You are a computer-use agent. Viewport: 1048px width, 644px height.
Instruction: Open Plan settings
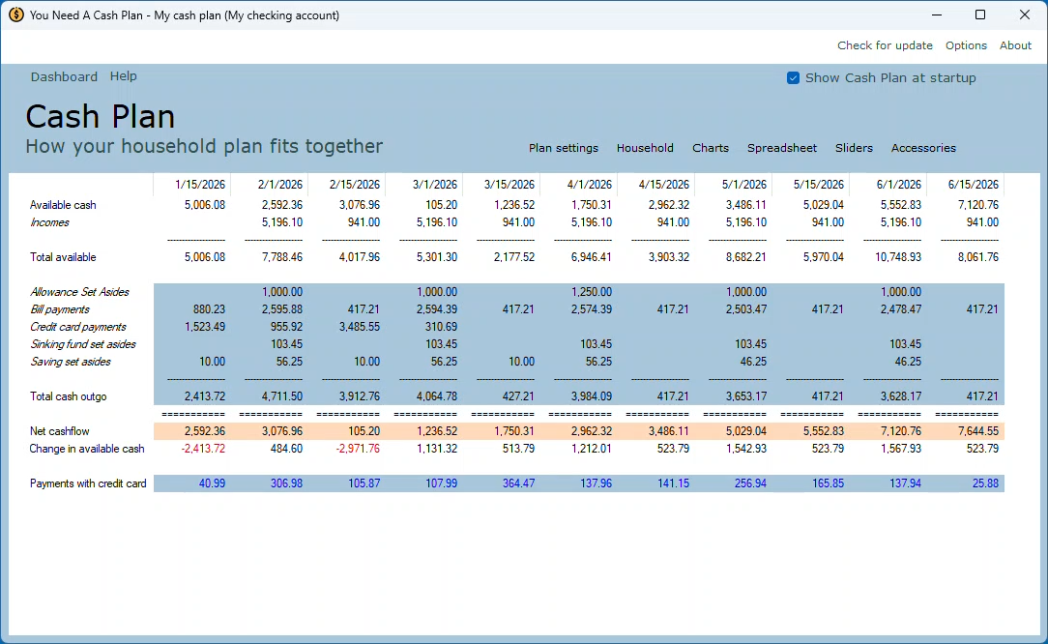(x=564, y=148)
